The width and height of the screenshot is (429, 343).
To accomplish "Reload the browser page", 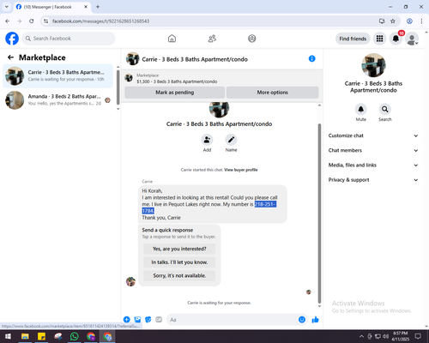I will coord(32,21).
